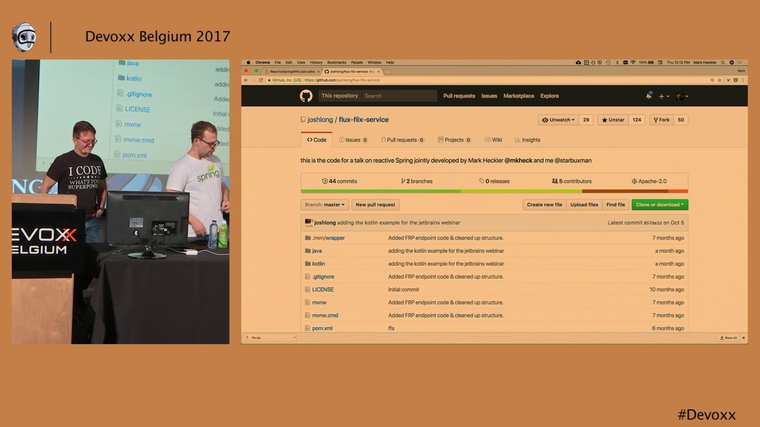Open the flux-flix-service repository link
Screen dimensions: 760x427
pyautogui.click(x=363, y=120)
